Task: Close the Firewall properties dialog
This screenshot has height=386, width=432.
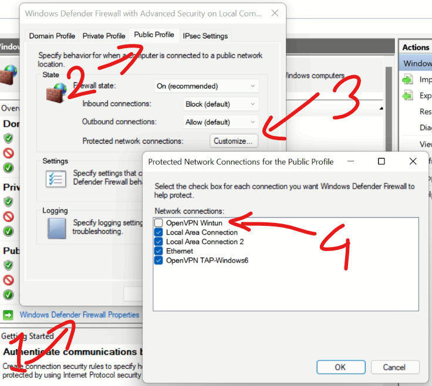Action: (x=275, y=13)
